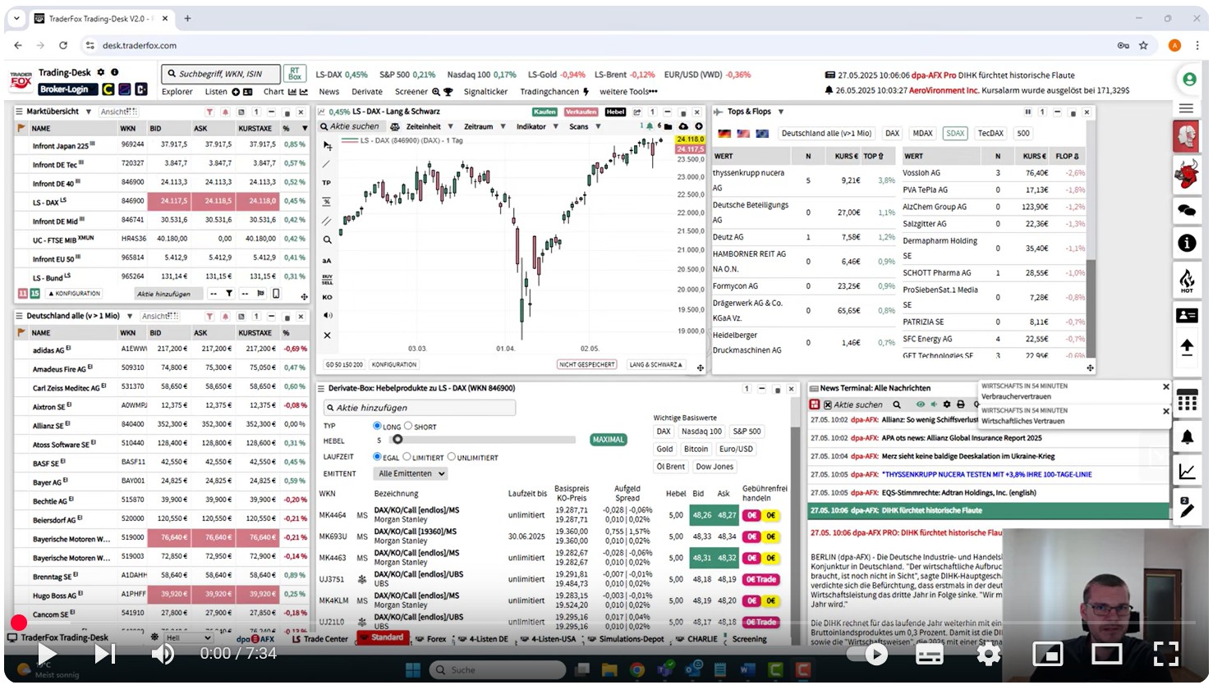The width and height of the screenshot is (1213, 685).
Task: Open the hamburger menu in right sidebar
Action: pyautogui.click(x=1186, y=108)
